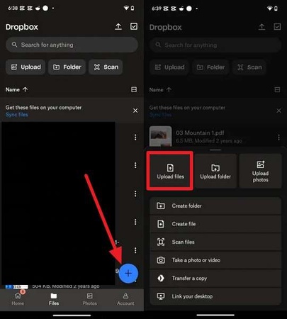The width and height of the screenshot is (287, 319).
Task: Tap the camera icon beside Take a photo
Action: pos(161,260)
